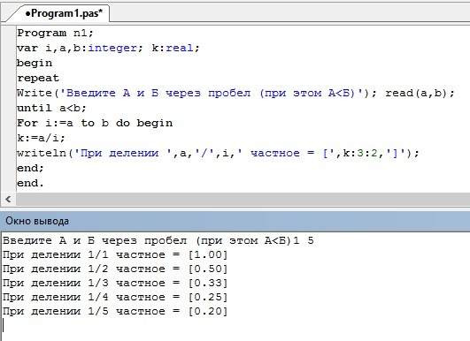Click the editor horizontal scrollbar track
470x341 pixels.
click(x=243, y=200)
